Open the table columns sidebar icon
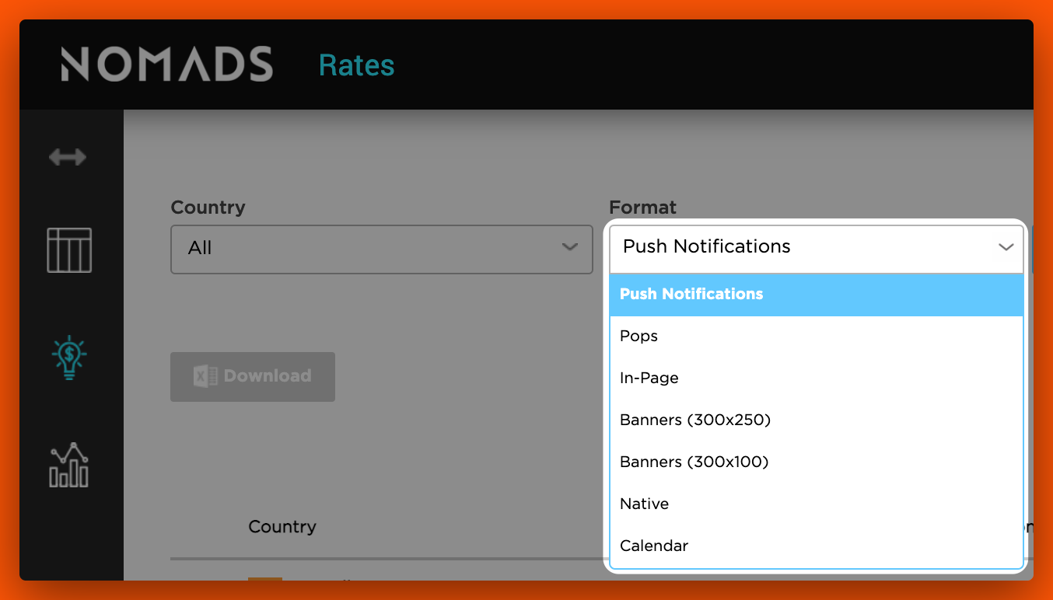This screenshot has height=600, width=1053. coord(69,249)
